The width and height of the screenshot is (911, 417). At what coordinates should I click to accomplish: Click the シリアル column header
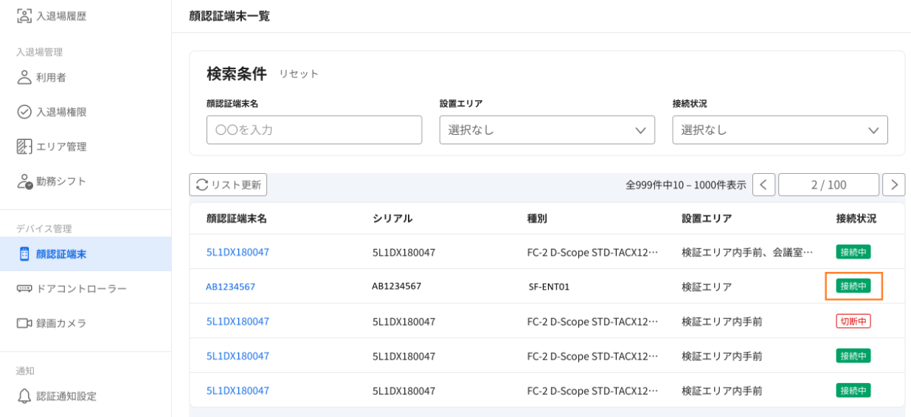click(392, 219)
